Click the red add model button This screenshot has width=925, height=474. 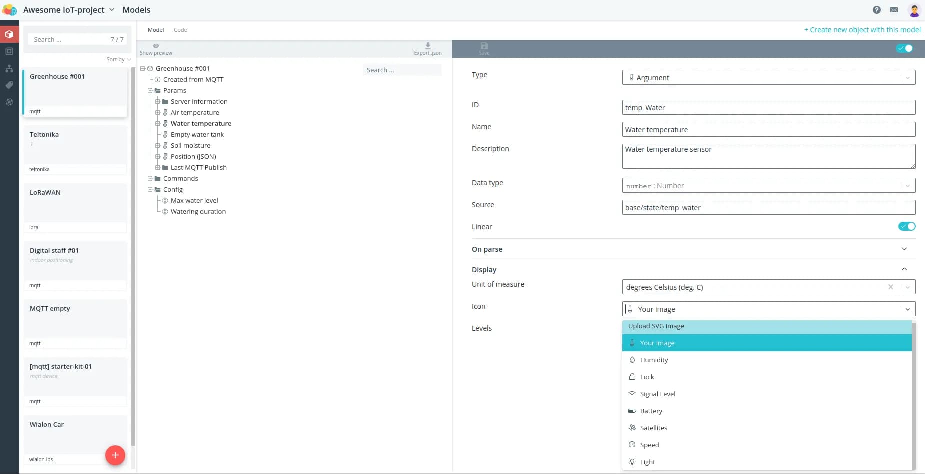point(115,455)
